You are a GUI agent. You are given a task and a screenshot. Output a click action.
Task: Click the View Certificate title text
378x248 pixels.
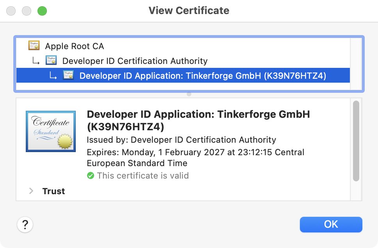coord(189,11)
